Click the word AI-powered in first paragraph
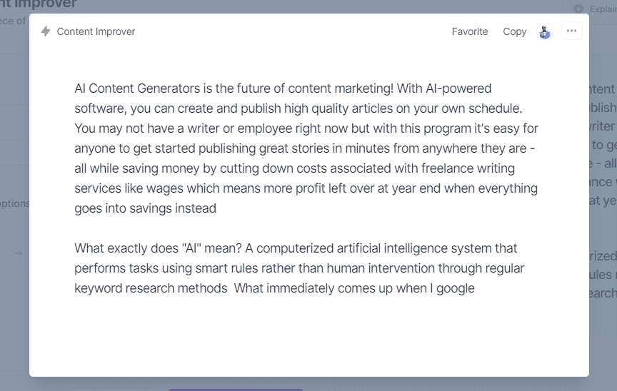Image resolution: width=617 pixels, height=391 pixels. click(458, 88)
